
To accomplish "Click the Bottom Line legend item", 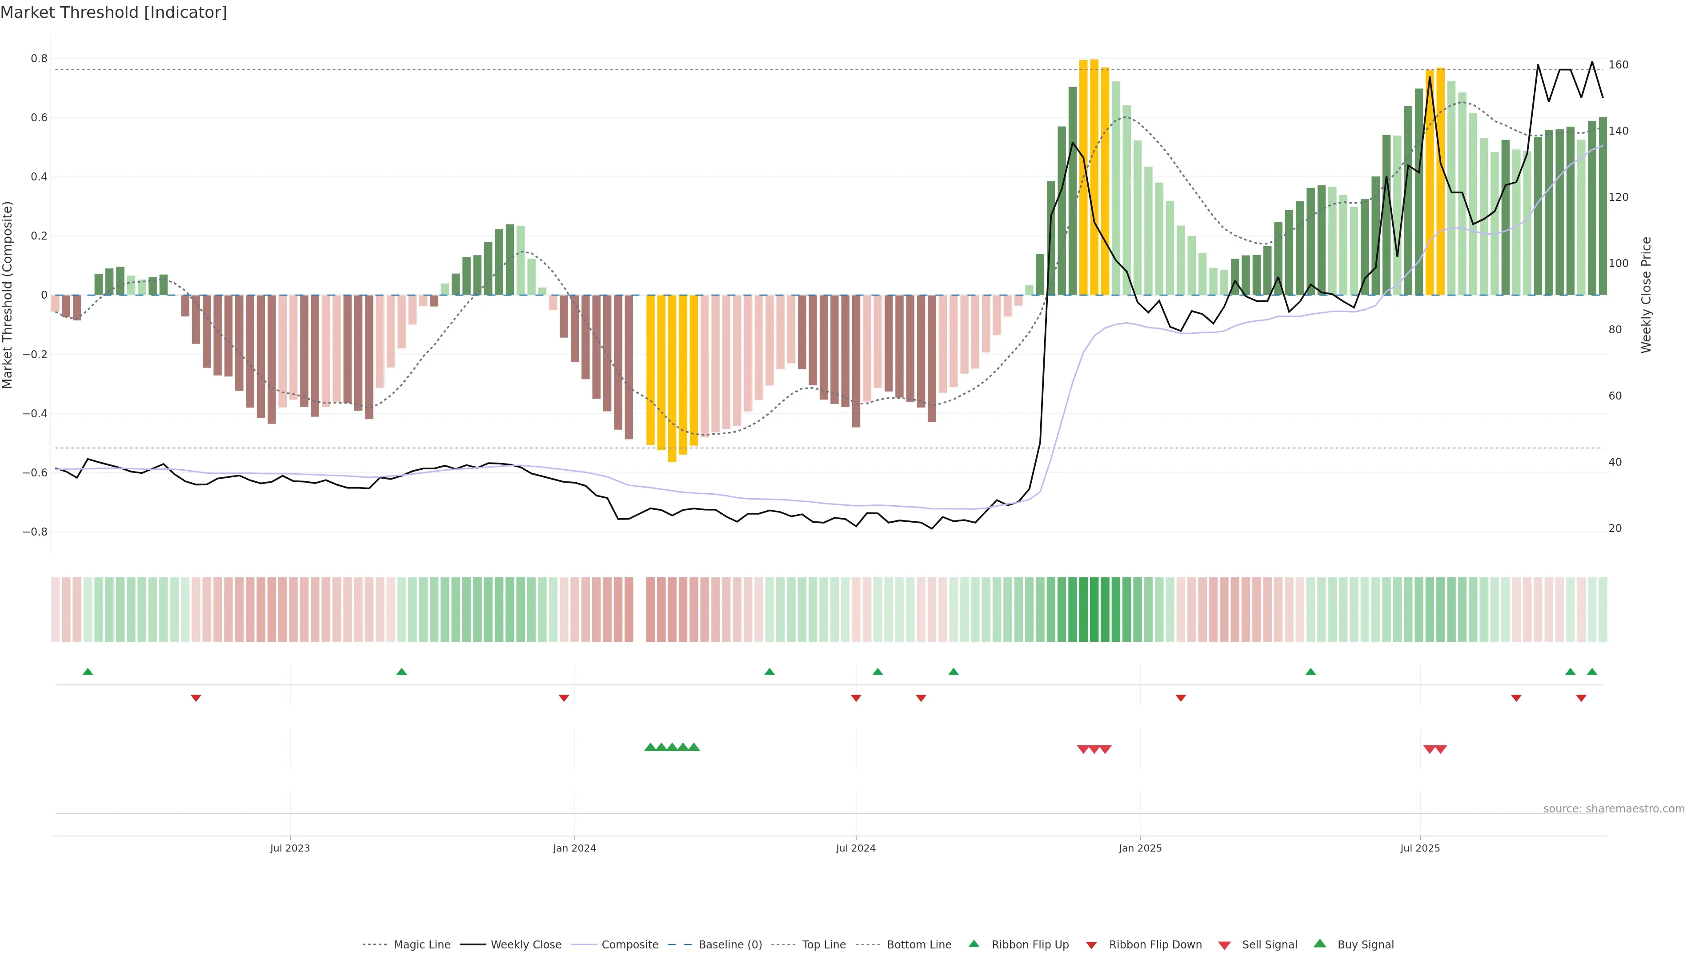I will click(x=918, y=945).
